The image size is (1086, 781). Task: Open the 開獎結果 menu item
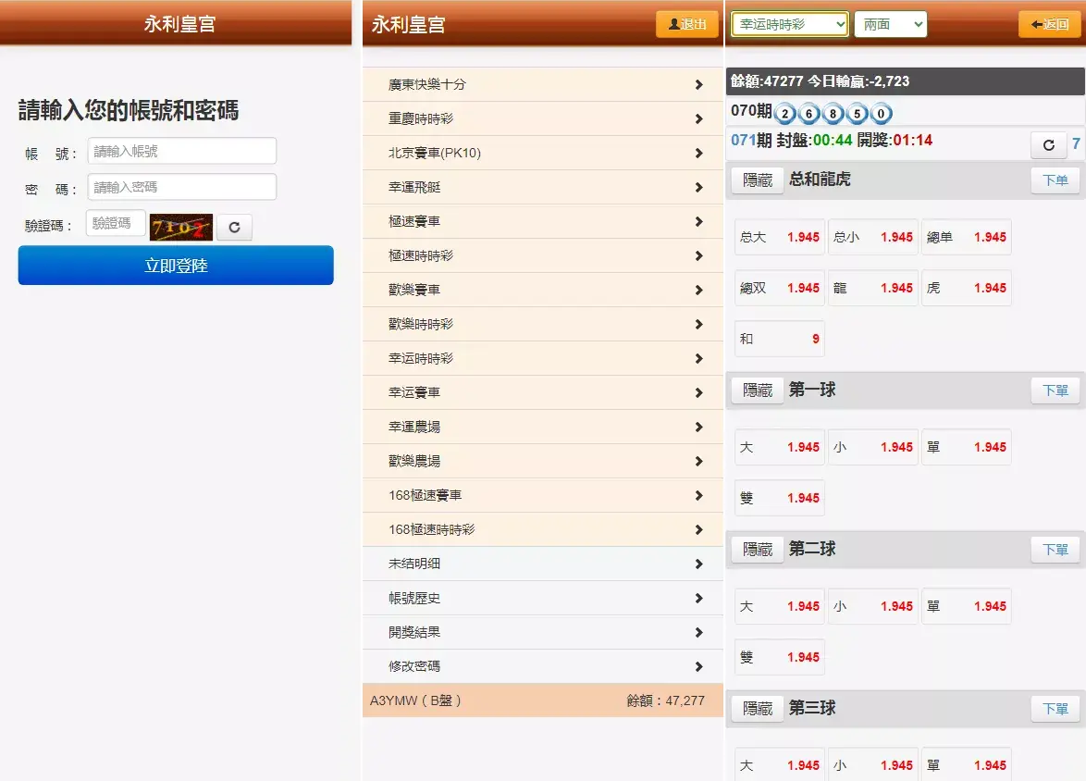[542, 633]
